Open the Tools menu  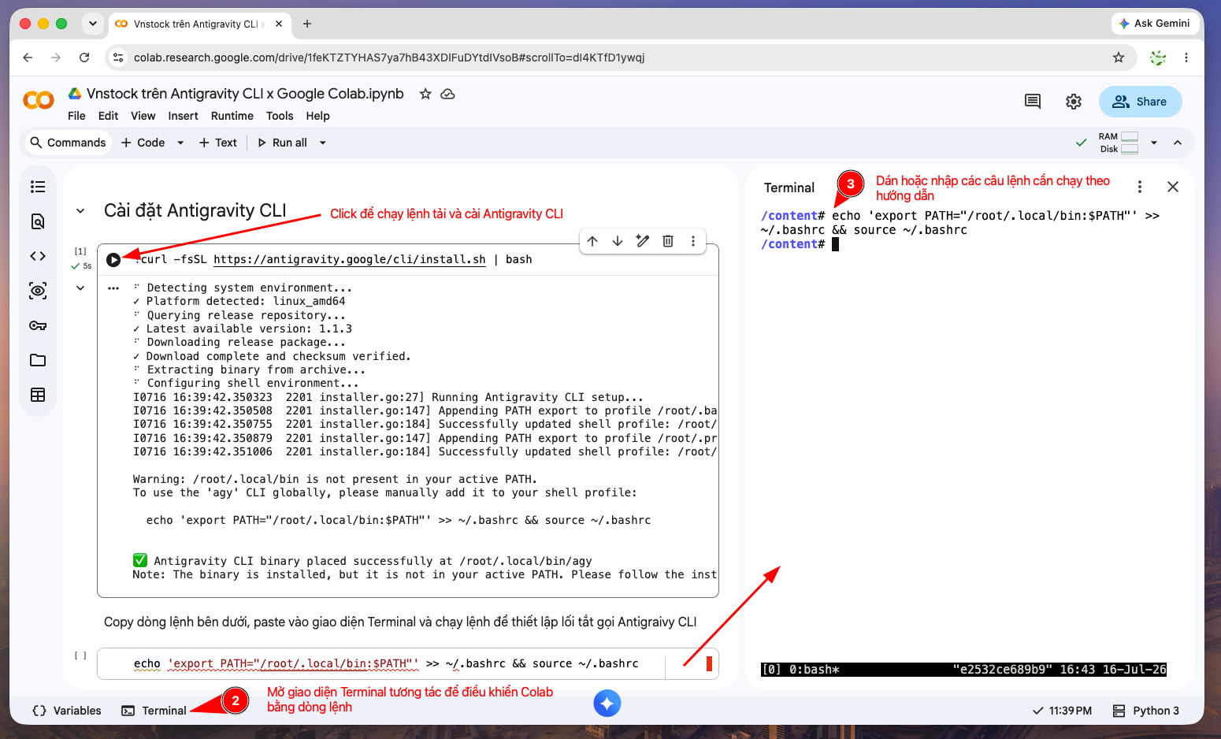pyautogui.click(x=280, y=116)
